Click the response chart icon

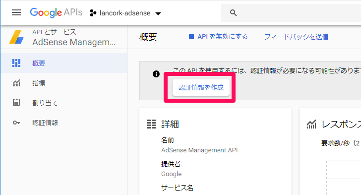(x=311, y=124)
